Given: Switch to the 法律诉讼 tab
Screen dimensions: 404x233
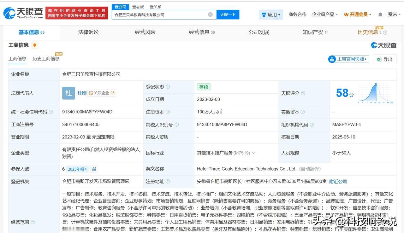Looking at the screenshot, I should tap(88, 32).
